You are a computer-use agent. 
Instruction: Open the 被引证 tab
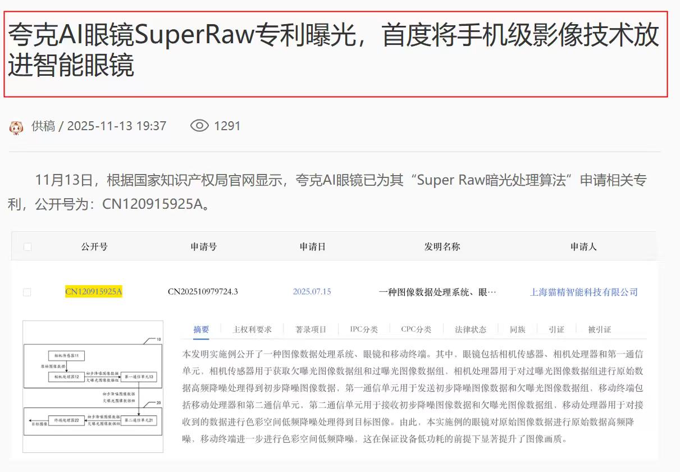coord(599,329)
